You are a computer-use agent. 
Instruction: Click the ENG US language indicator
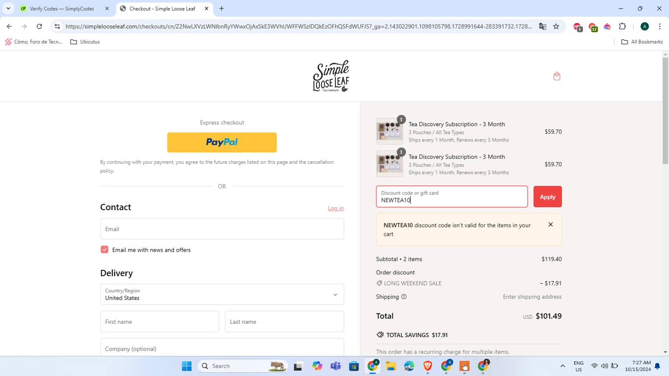(578, 366)
